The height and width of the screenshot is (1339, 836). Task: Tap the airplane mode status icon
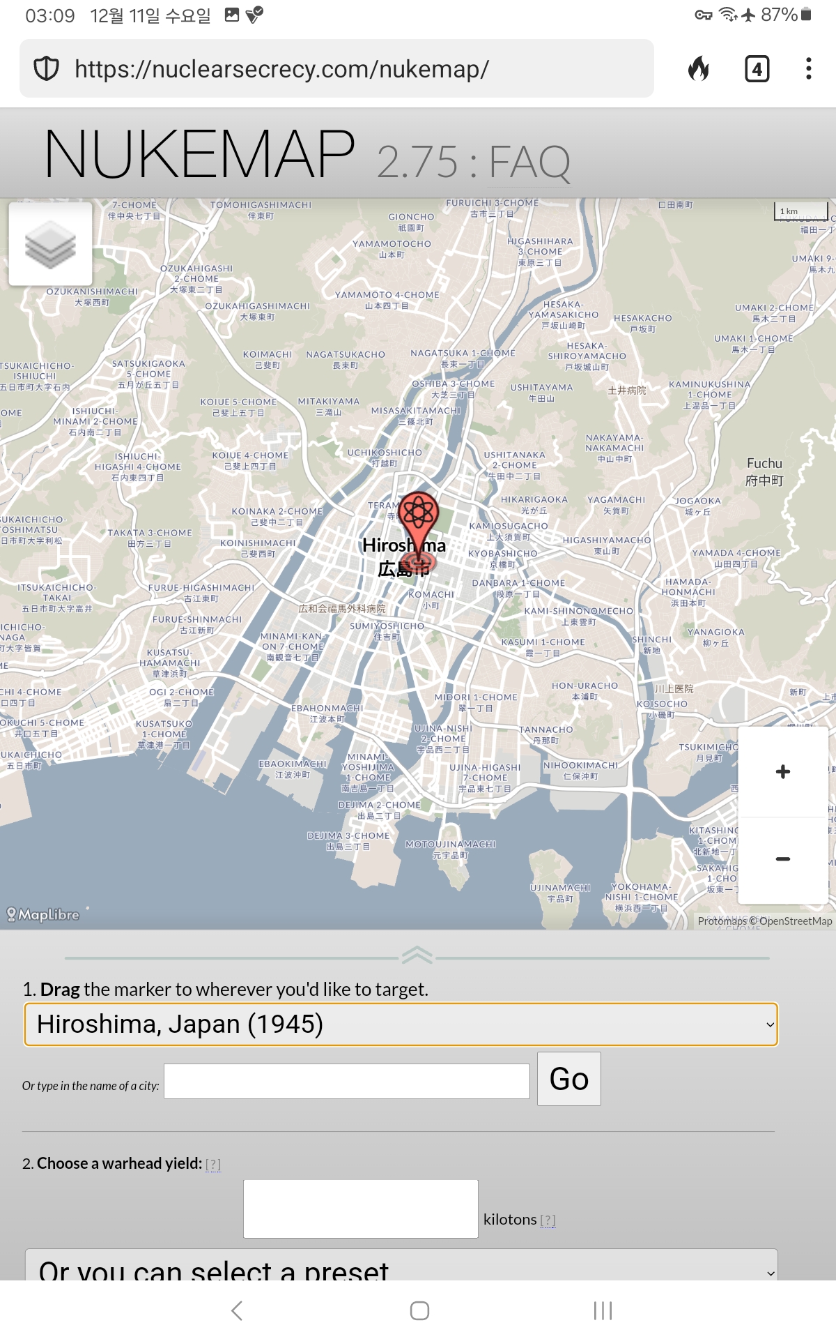[748, 15]
